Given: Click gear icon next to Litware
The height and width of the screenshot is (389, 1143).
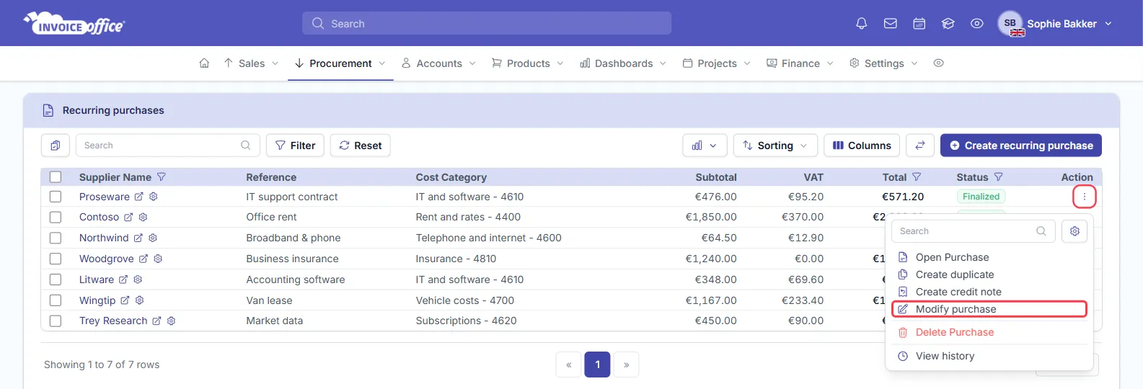Looking at the screenshot, I should pos(138,280).
